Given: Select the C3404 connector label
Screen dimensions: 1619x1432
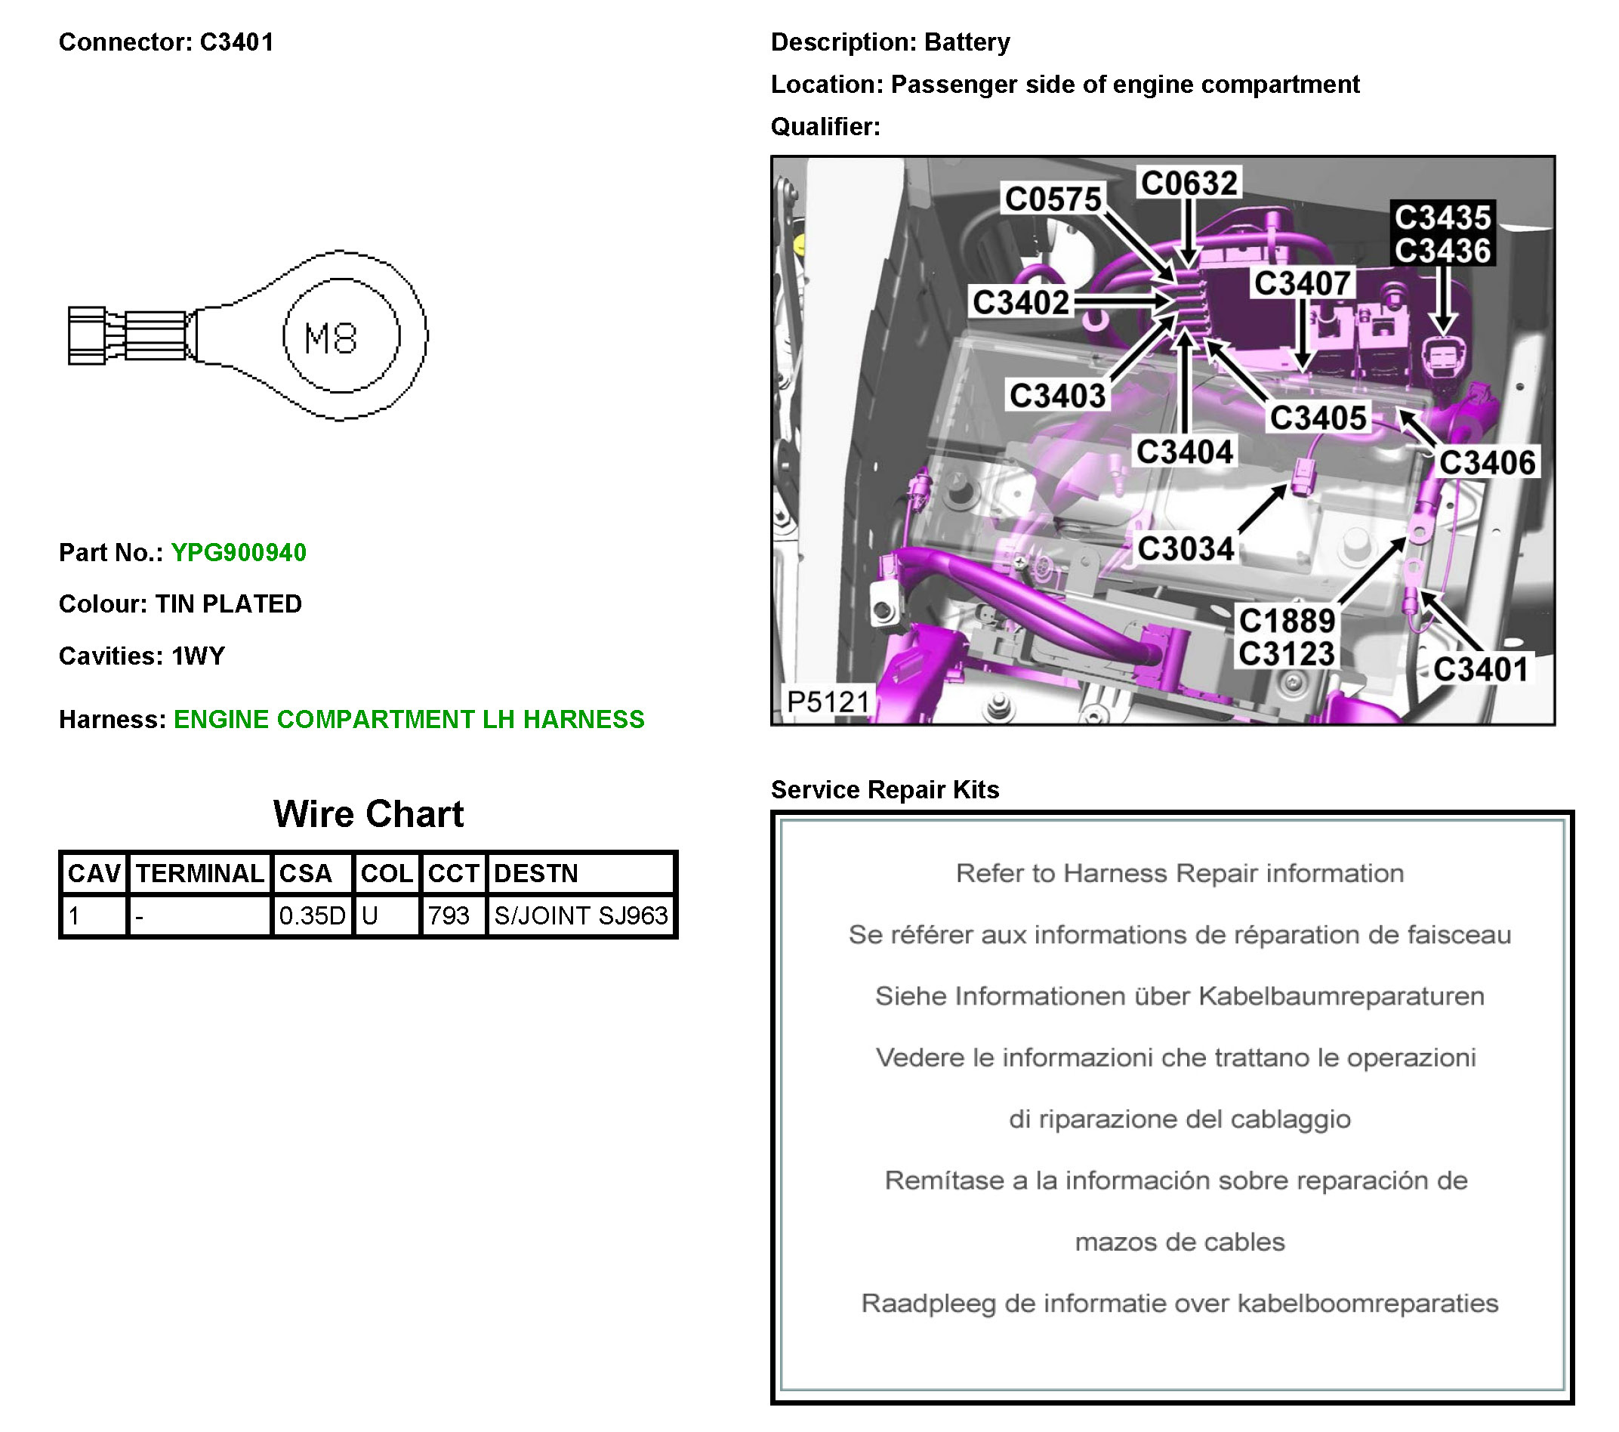Looking at the screenshot, I should [x=1184, y=452].
